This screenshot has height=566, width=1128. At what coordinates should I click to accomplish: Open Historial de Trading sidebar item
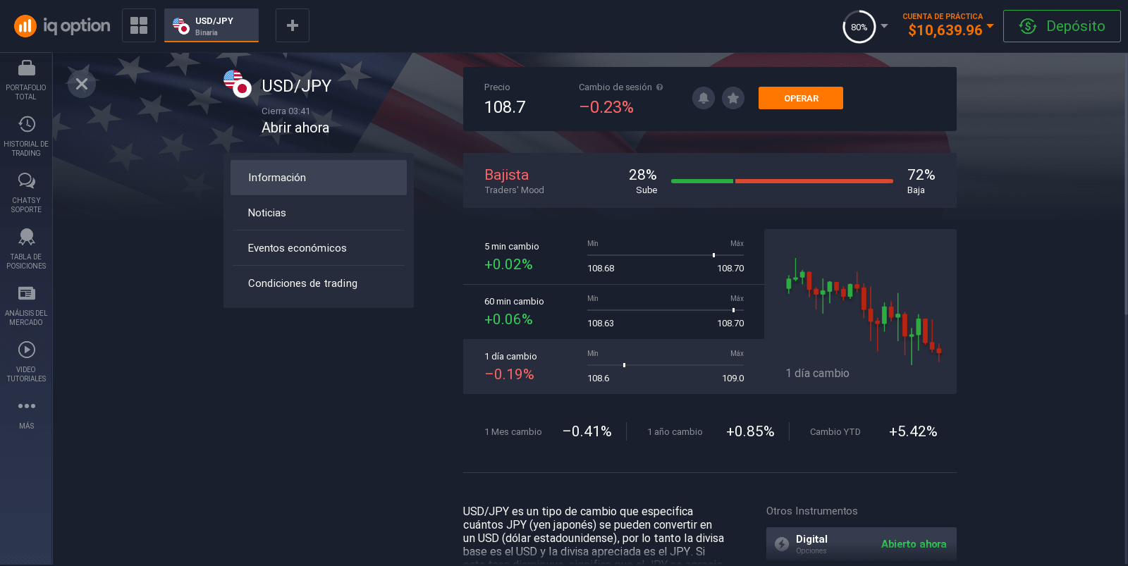click(x=26, y=136)
